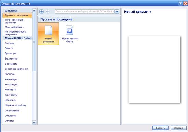Start template search with the arrow button
The height and width of the screenshot is (132, 188).
coord(117,12)
